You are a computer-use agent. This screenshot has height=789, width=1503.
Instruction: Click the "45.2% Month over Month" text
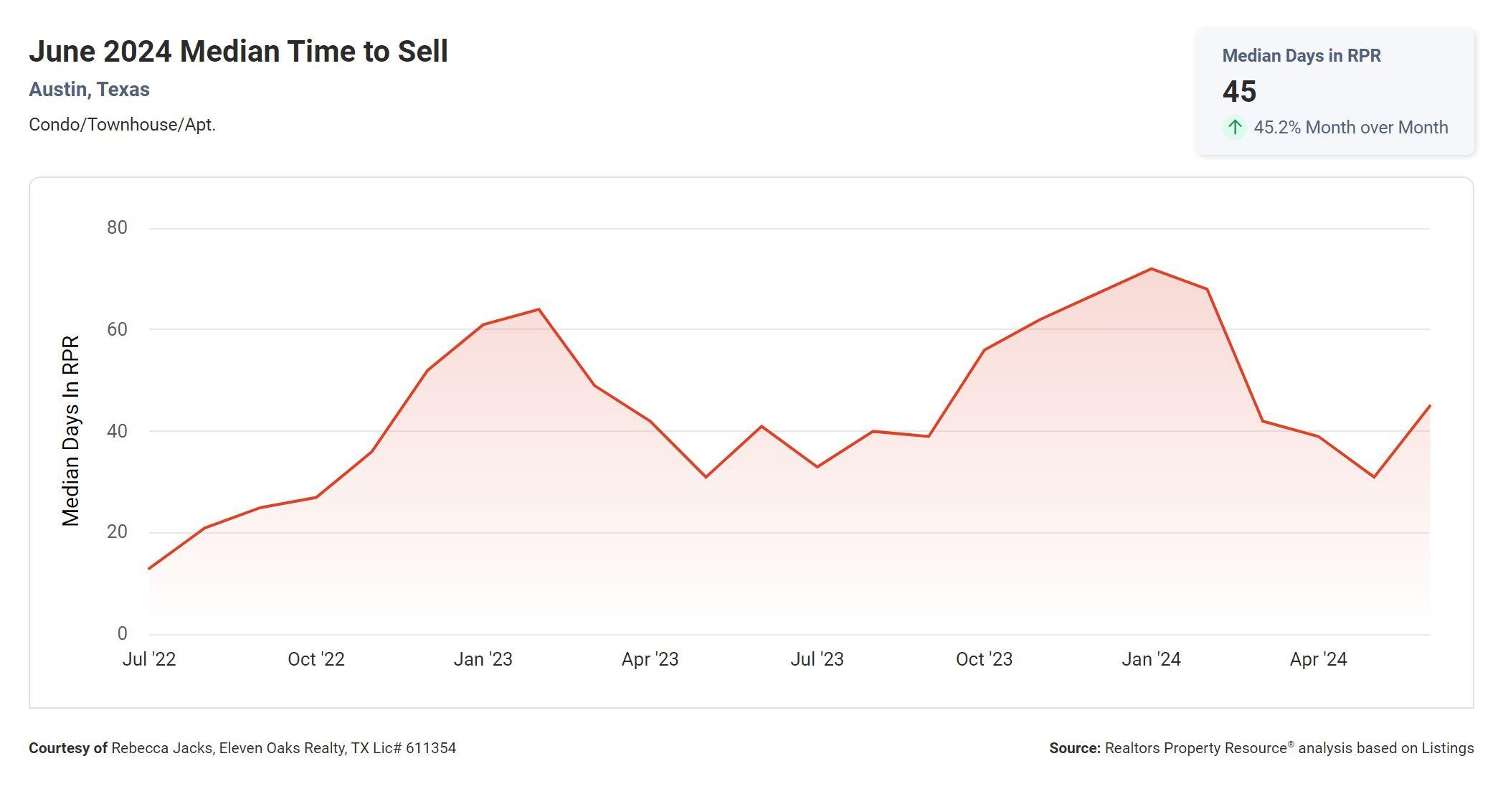point(1350,128)
